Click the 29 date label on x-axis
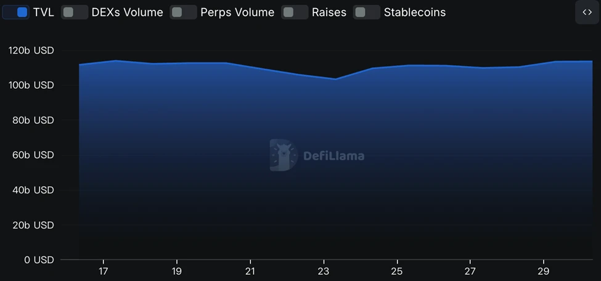Image resolution: width=601 pixels, height=281 pixels. click(544, 271)
